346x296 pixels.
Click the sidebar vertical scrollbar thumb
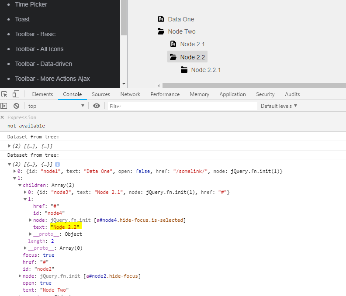coord(124,17)
